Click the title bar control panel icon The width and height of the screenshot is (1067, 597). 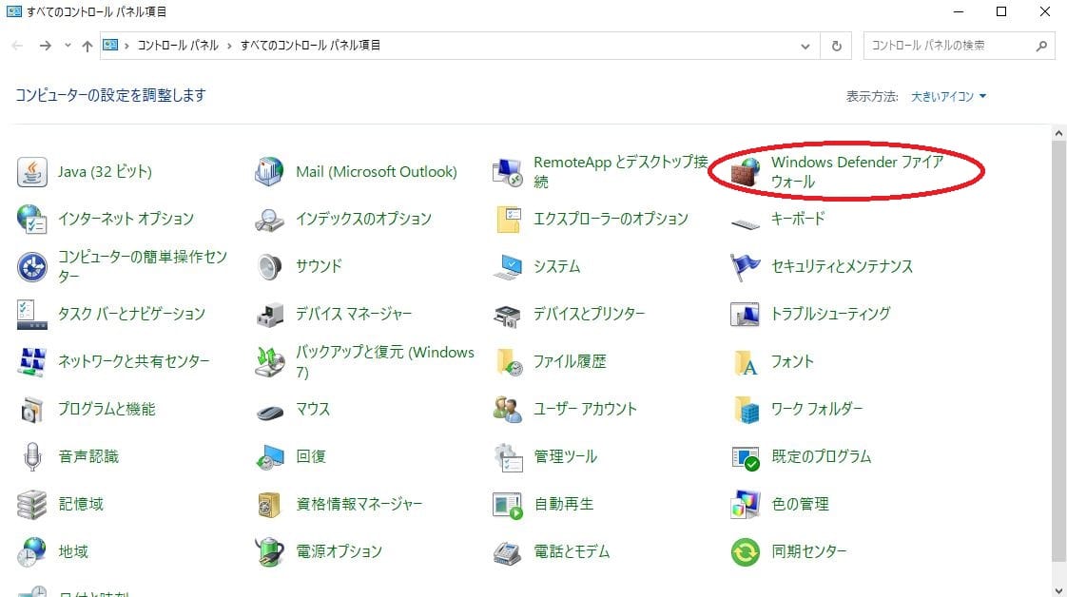coord(13,11)
